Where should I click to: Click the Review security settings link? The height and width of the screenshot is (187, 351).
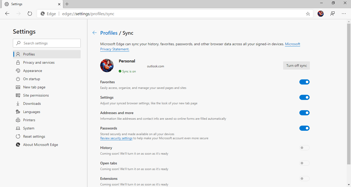click(x=116, y=138)
